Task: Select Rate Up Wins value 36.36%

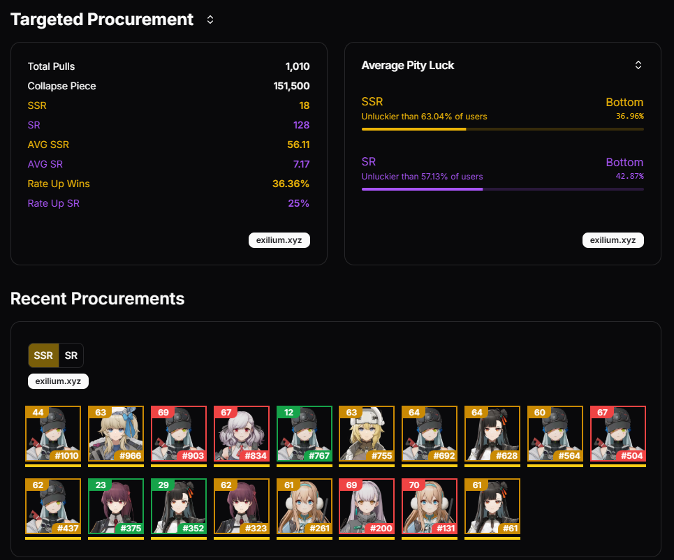Action: pos(291,184)
